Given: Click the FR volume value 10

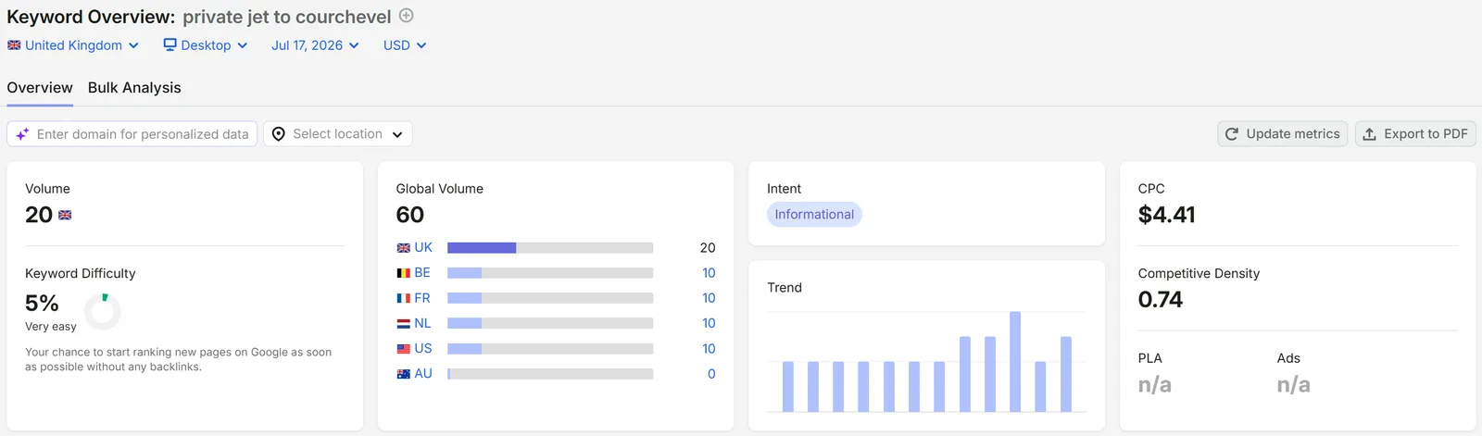Looking at the screenshot, I should 709,298.
